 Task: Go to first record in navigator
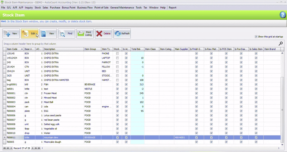click(x=5, y=148)
